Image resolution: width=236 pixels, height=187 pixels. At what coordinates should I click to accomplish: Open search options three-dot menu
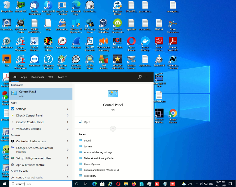pos(148,77)
